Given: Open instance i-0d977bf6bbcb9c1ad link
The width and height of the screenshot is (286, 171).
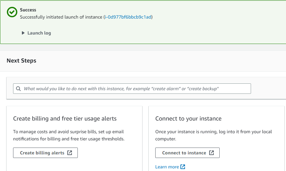Looking at the screenshot, I should [128, 17].
